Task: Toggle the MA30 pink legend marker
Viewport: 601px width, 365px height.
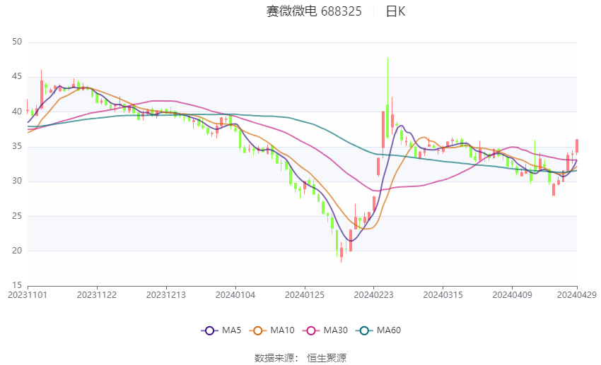Action: (311, 330)
